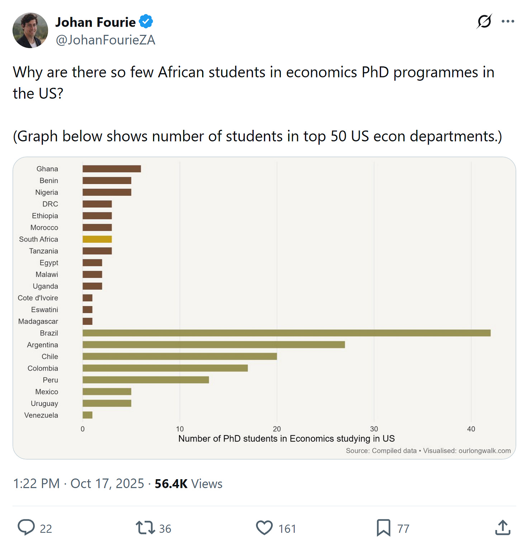Click the 36 reposts count
The height and width of the screenshot is (547, 522).
tap(165, 529)
